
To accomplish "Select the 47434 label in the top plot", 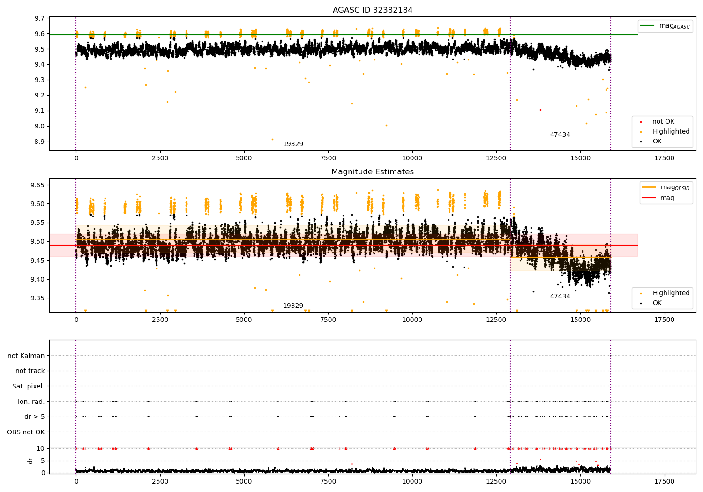I will 560,135.
